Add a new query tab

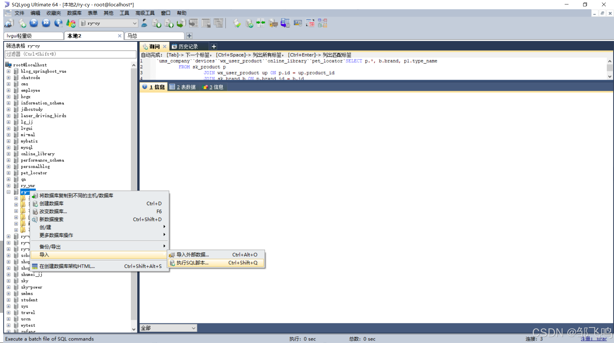tap(214, 47)
